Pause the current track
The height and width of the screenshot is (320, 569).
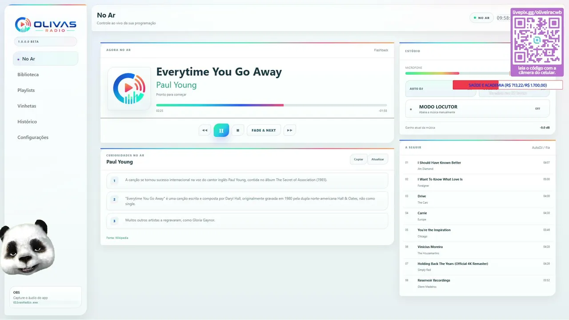click(x=221, y=130)
